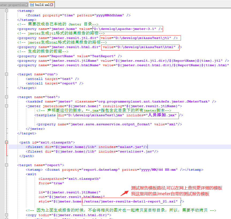This screenshot has width=231, height=219.
Task: Click the closing </jmeter> tag line
Action: pyautogui.click(x=35, y=129)
